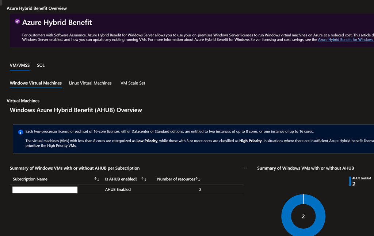Sort the Number of resources column with the arrows icon
374x236 pixels.
198,179
